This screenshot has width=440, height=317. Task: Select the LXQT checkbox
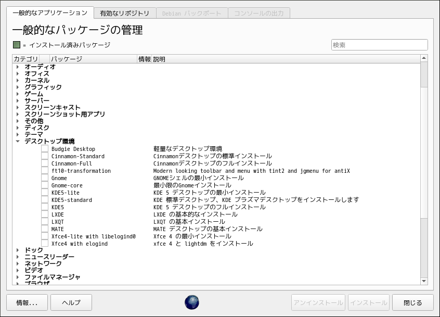coord(45,222)
